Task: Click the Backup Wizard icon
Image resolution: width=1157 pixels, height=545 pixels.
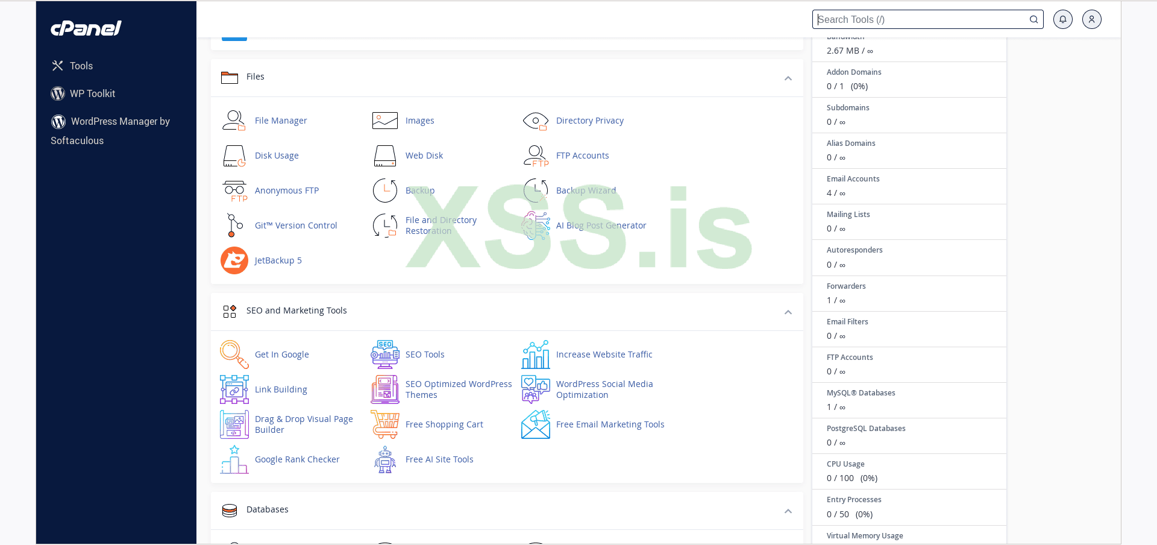Action: coord(536,191)
